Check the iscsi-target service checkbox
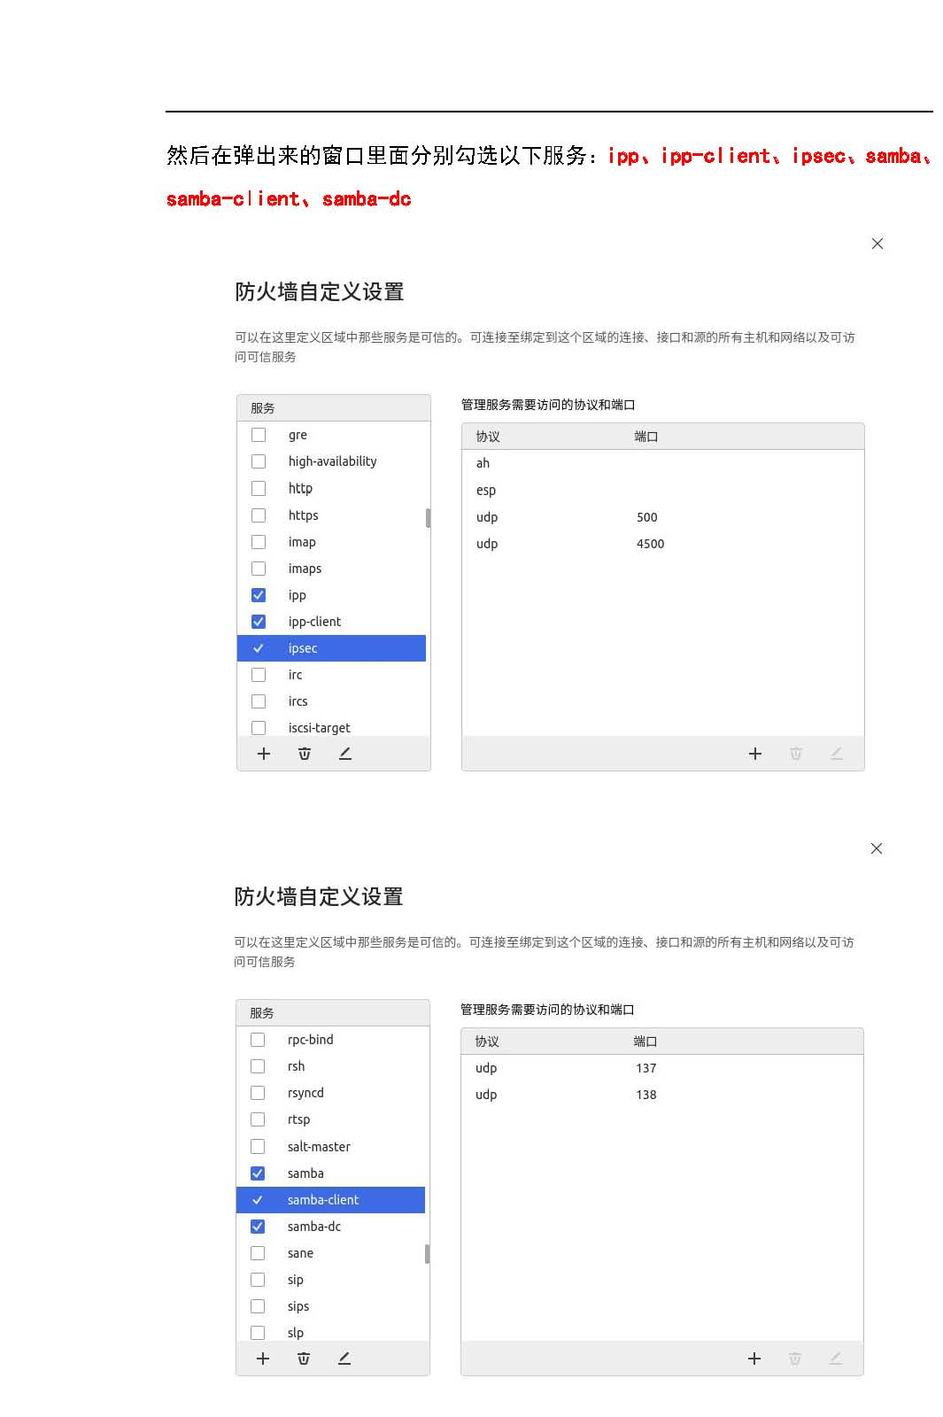 [x=259, y=728]
